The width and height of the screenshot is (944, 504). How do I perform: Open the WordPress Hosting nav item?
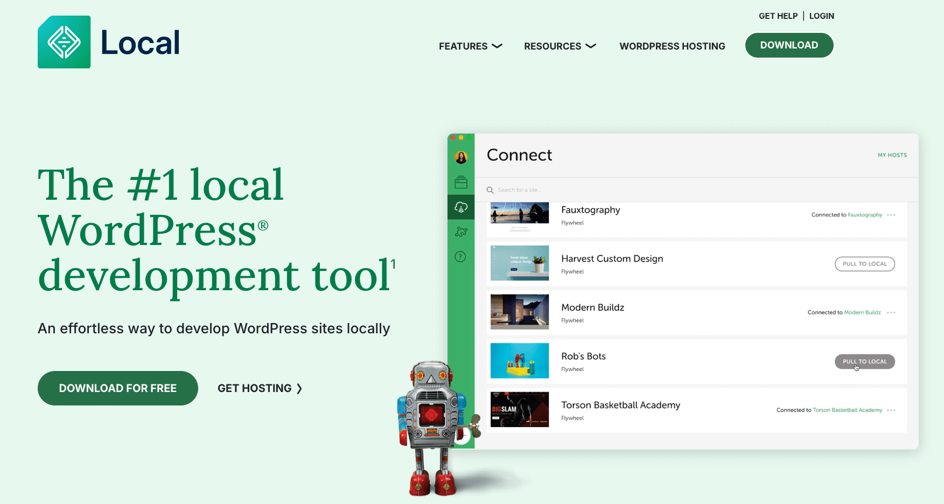[672, 46]
